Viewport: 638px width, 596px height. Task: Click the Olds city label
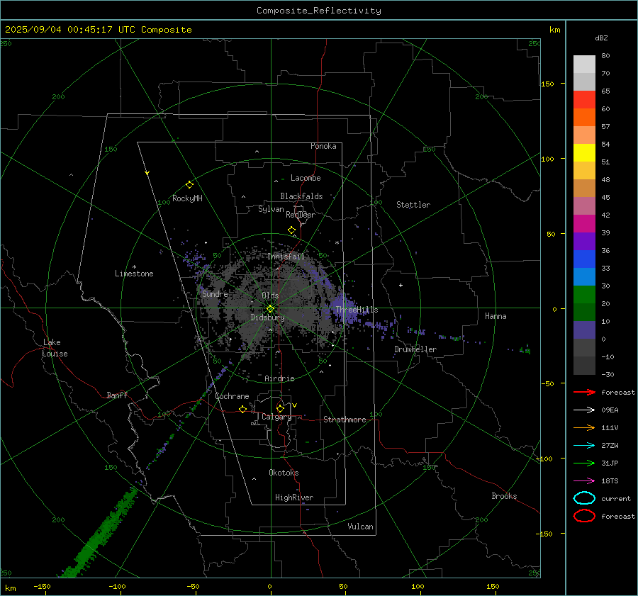tap(270, 296)
